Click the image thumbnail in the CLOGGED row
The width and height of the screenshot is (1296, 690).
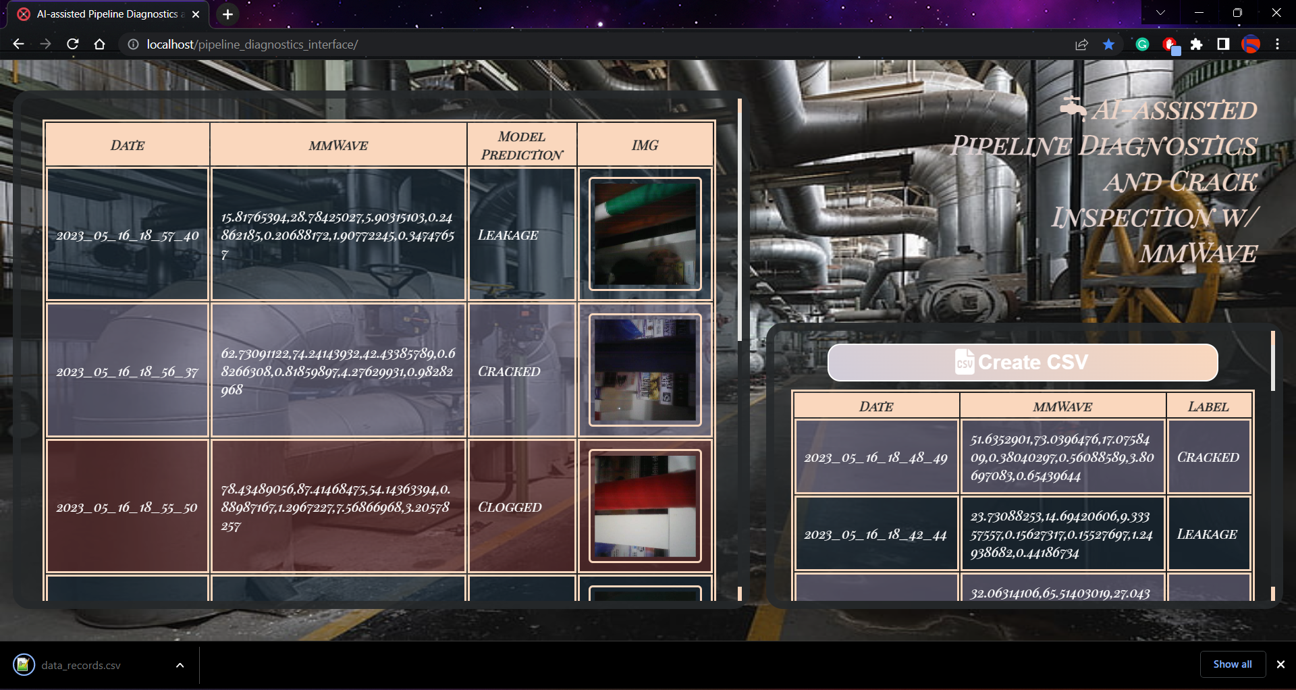point(645,506)
